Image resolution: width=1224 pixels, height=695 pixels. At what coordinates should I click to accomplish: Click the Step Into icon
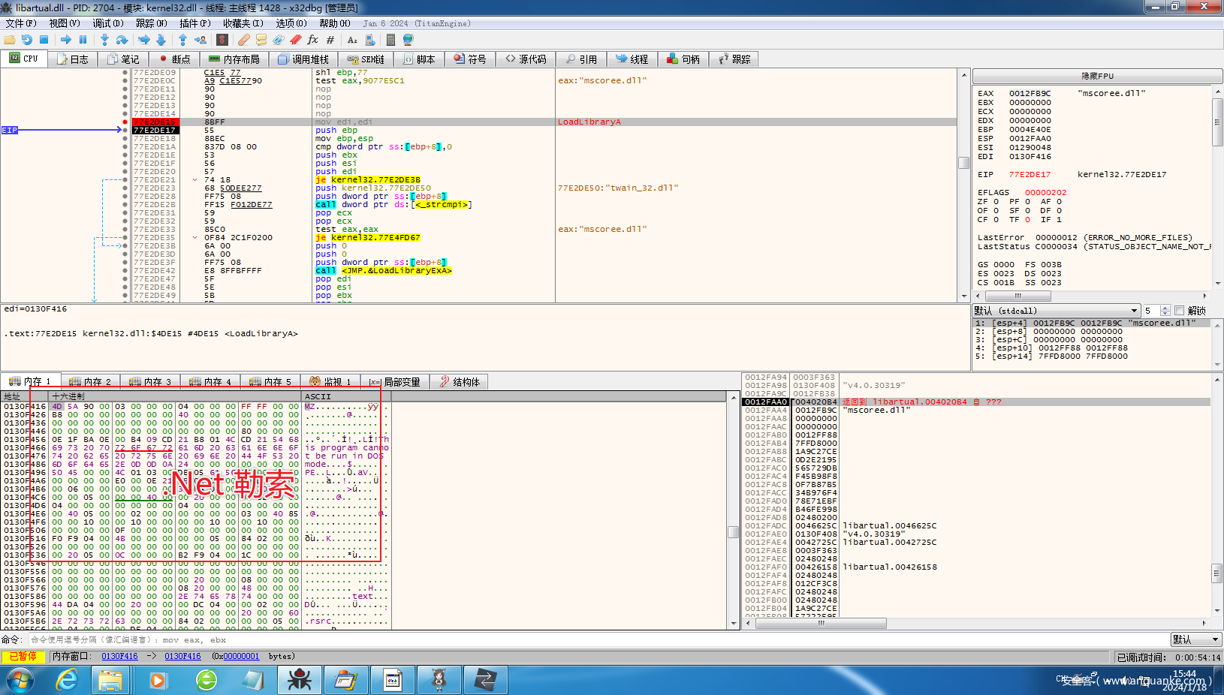click(104, 40)
